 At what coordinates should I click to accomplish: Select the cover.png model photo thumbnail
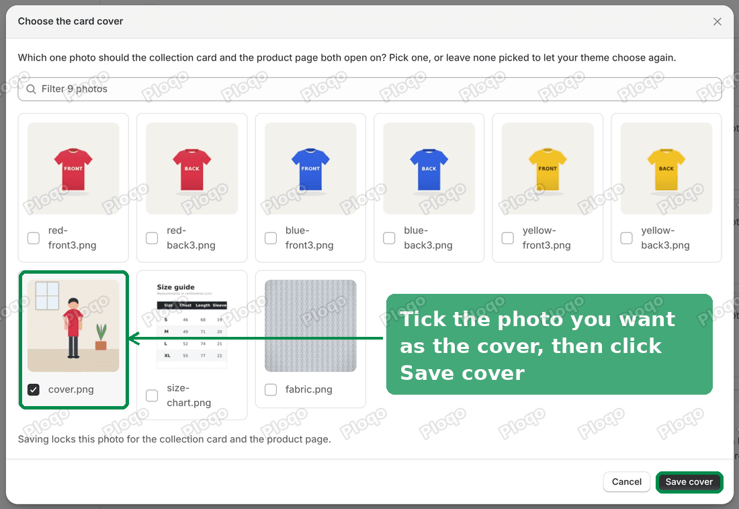(73, 326)
